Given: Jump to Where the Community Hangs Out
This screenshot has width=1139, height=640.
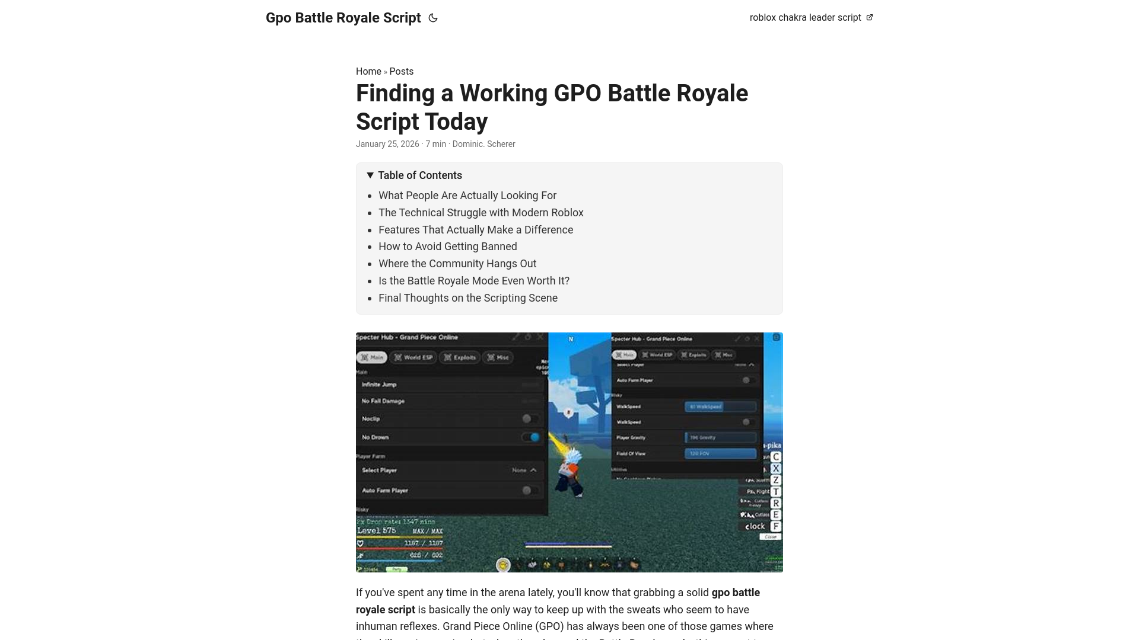Looking at the screenshot, I should (x=457, y=264).
